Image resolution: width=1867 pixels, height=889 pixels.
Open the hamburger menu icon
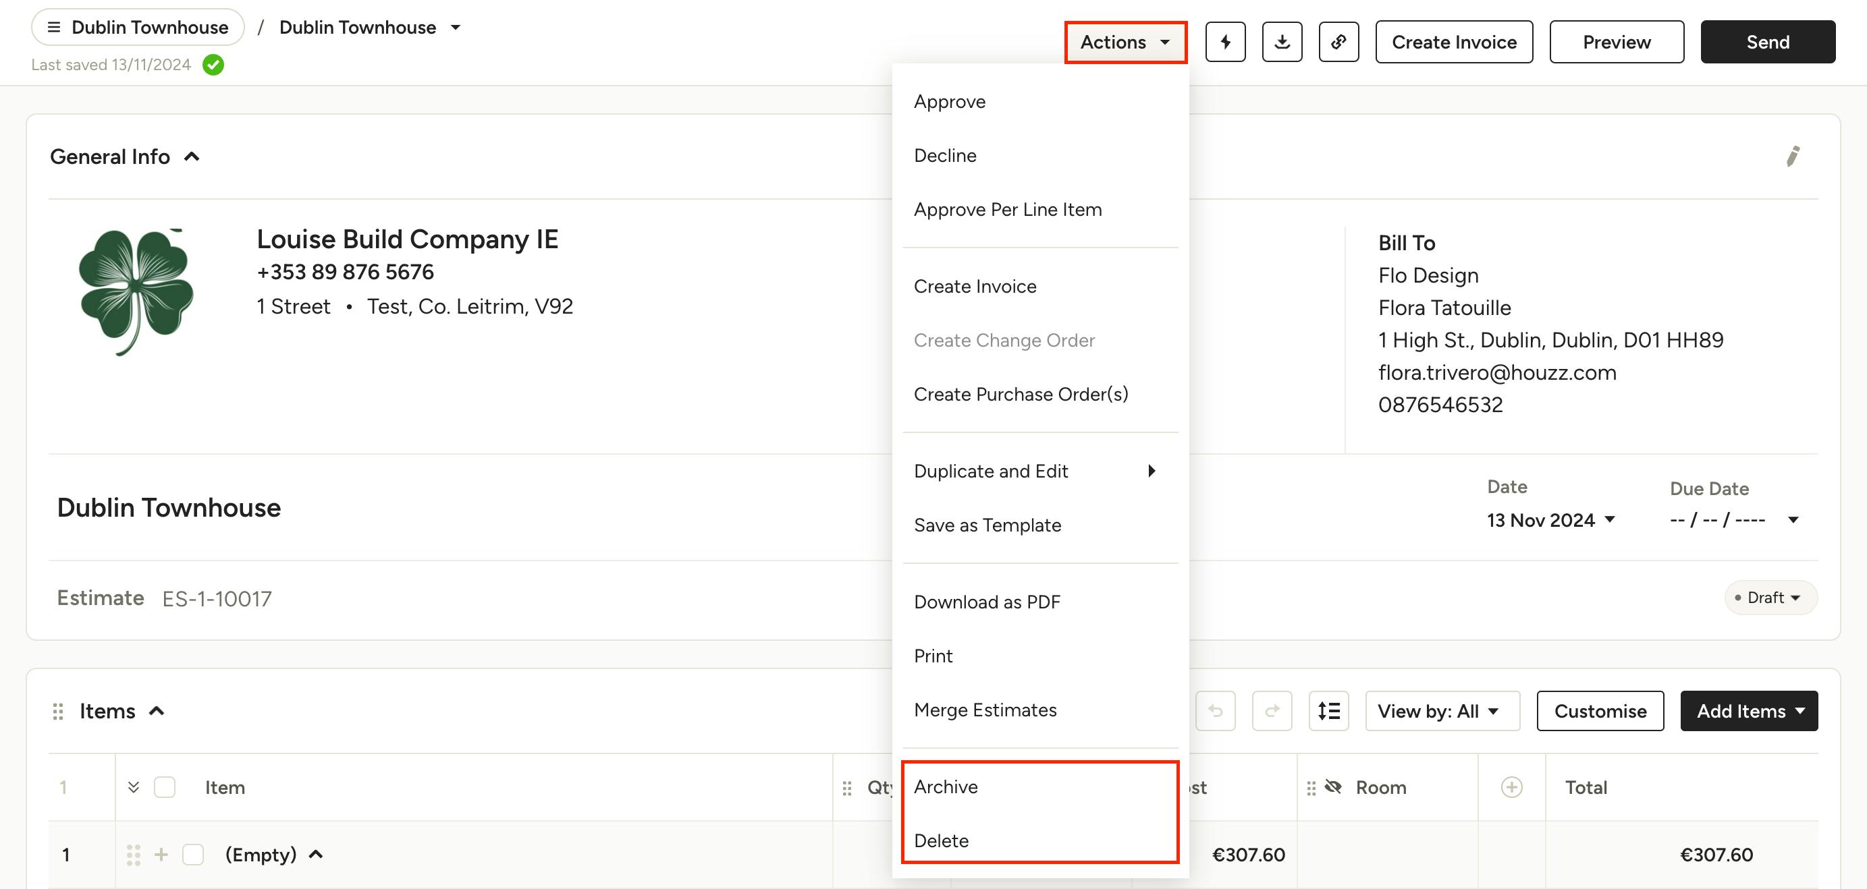(53, 28)
